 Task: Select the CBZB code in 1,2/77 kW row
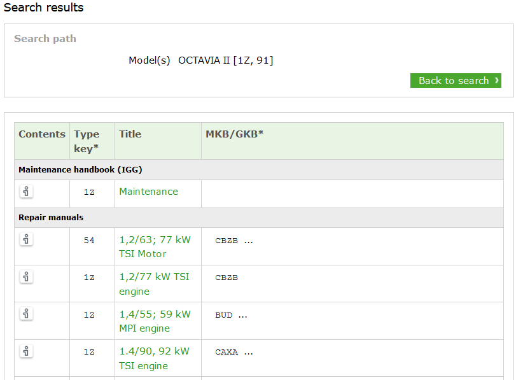click(227, 278)
